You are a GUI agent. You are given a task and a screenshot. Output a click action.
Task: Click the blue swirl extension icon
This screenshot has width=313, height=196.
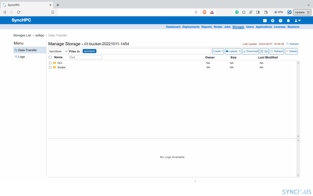tap(289, 12)
